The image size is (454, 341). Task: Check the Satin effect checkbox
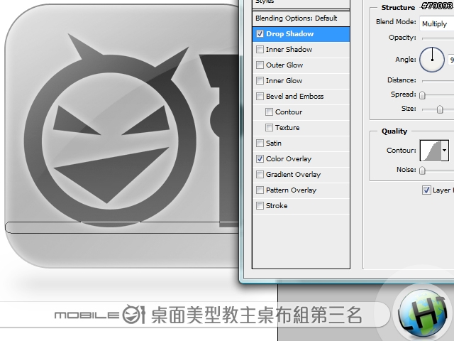point(260,144)
